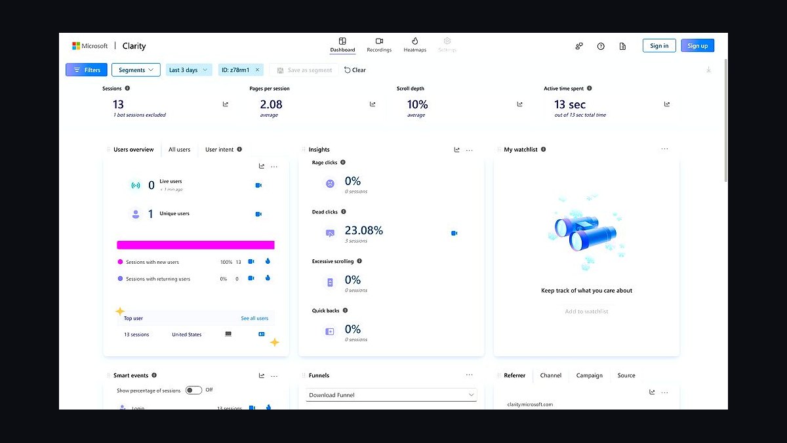The height and width of the screenshot is (443, 787).
Task: Show Active time spent info icon
Action: tap(590, 88)
